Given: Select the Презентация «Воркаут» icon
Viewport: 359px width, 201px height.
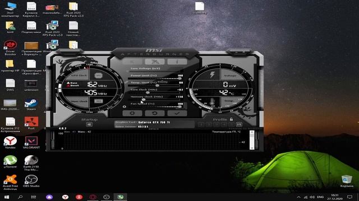Looking at the screenshot, I should pos(31,49).
